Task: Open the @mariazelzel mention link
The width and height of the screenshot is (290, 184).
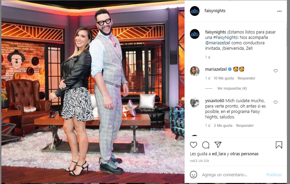Action: pyautogui.click(x=218, y=43)
